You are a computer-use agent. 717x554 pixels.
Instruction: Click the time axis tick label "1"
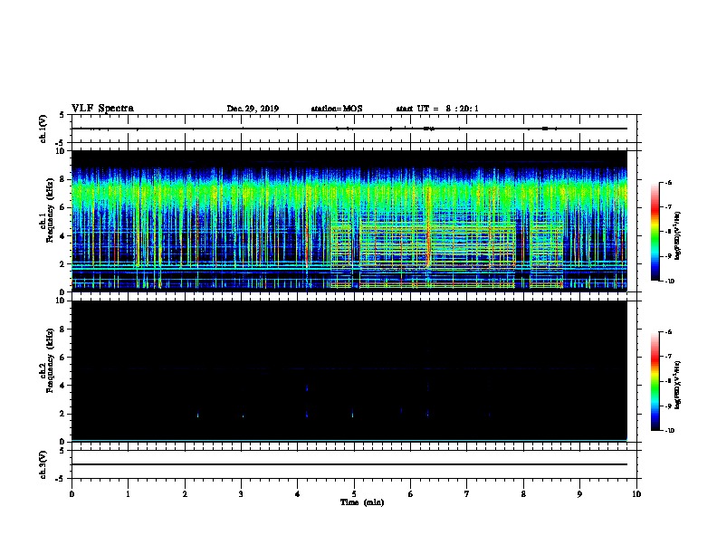pos(128,494)
